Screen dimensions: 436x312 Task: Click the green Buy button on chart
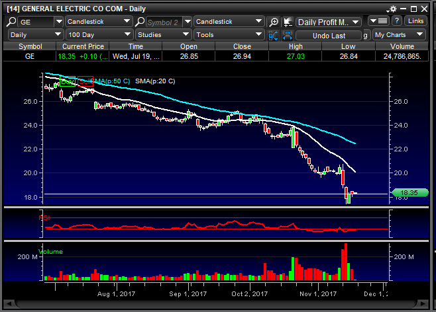68,81
